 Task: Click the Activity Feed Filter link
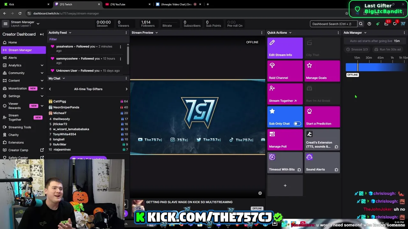tap(53, 39)
